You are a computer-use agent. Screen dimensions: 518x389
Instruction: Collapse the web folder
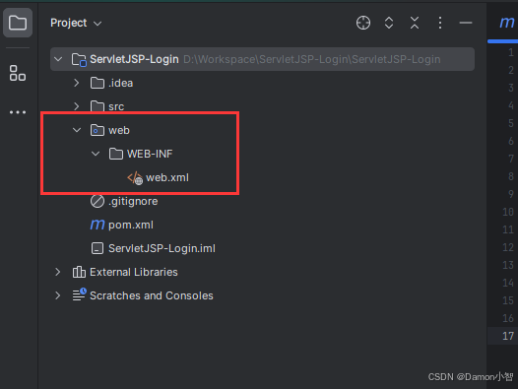[77, 130]
